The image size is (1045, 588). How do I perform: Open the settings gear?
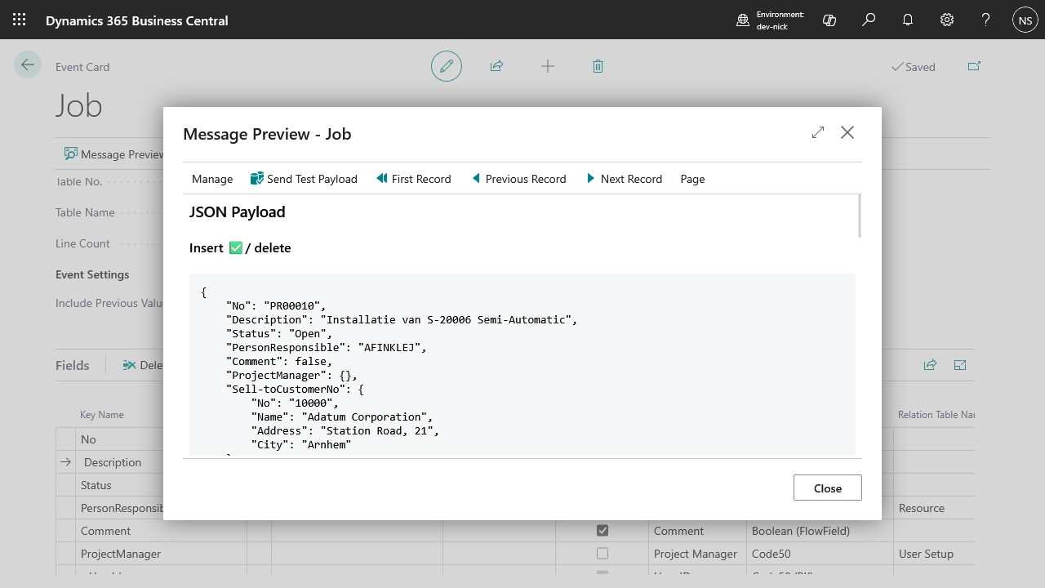click(947, 20)
